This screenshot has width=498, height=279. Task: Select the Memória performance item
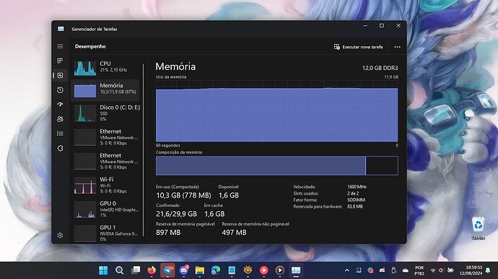click(105, 90)
